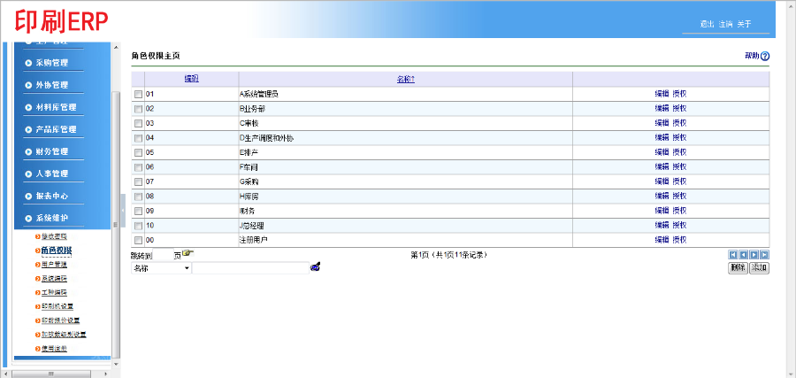Open the 角色权限 submenu item
The height and width of the screenshot is (378, 796).
pos(57,251)
